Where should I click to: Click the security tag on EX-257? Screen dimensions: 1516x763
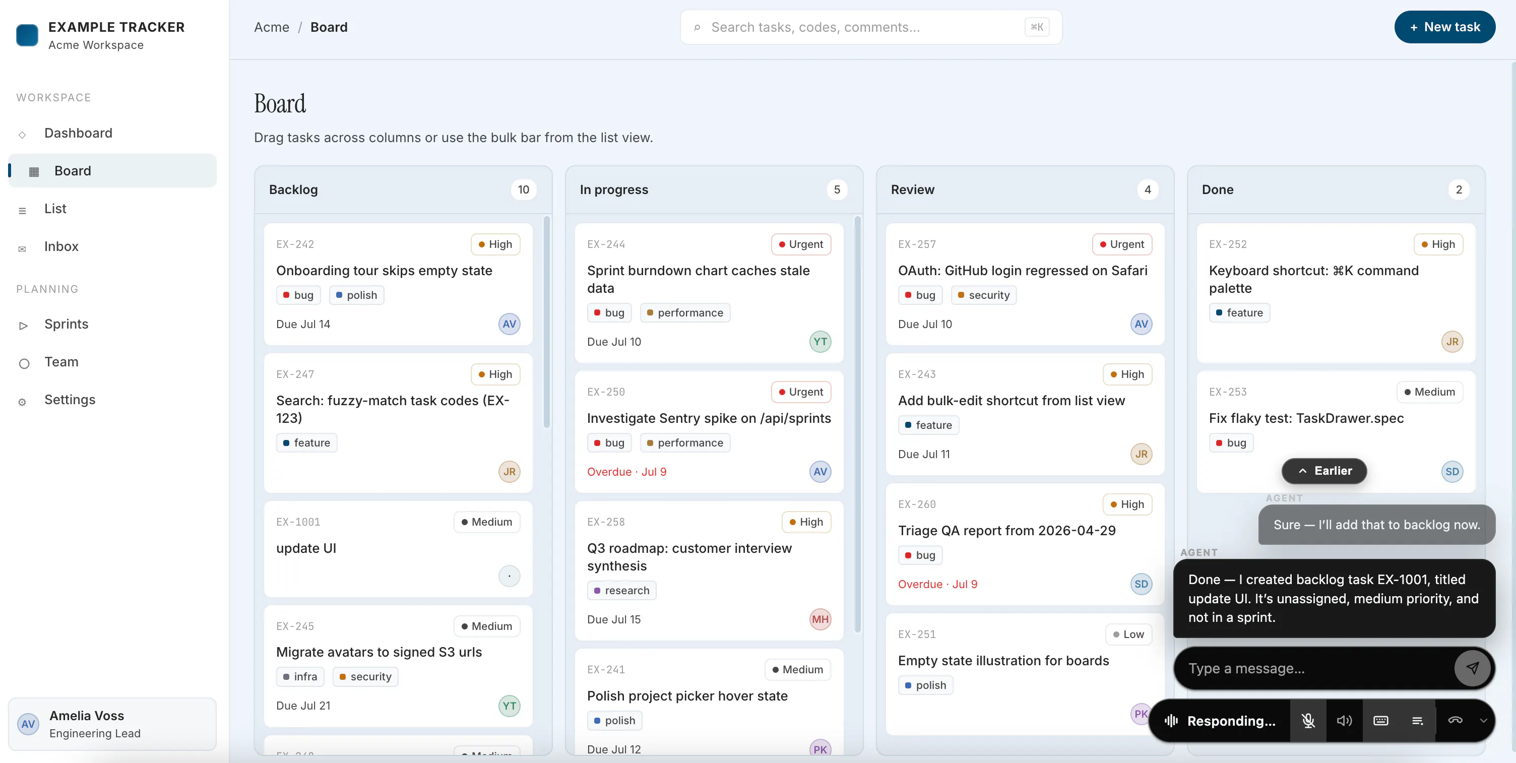point(983,295)
